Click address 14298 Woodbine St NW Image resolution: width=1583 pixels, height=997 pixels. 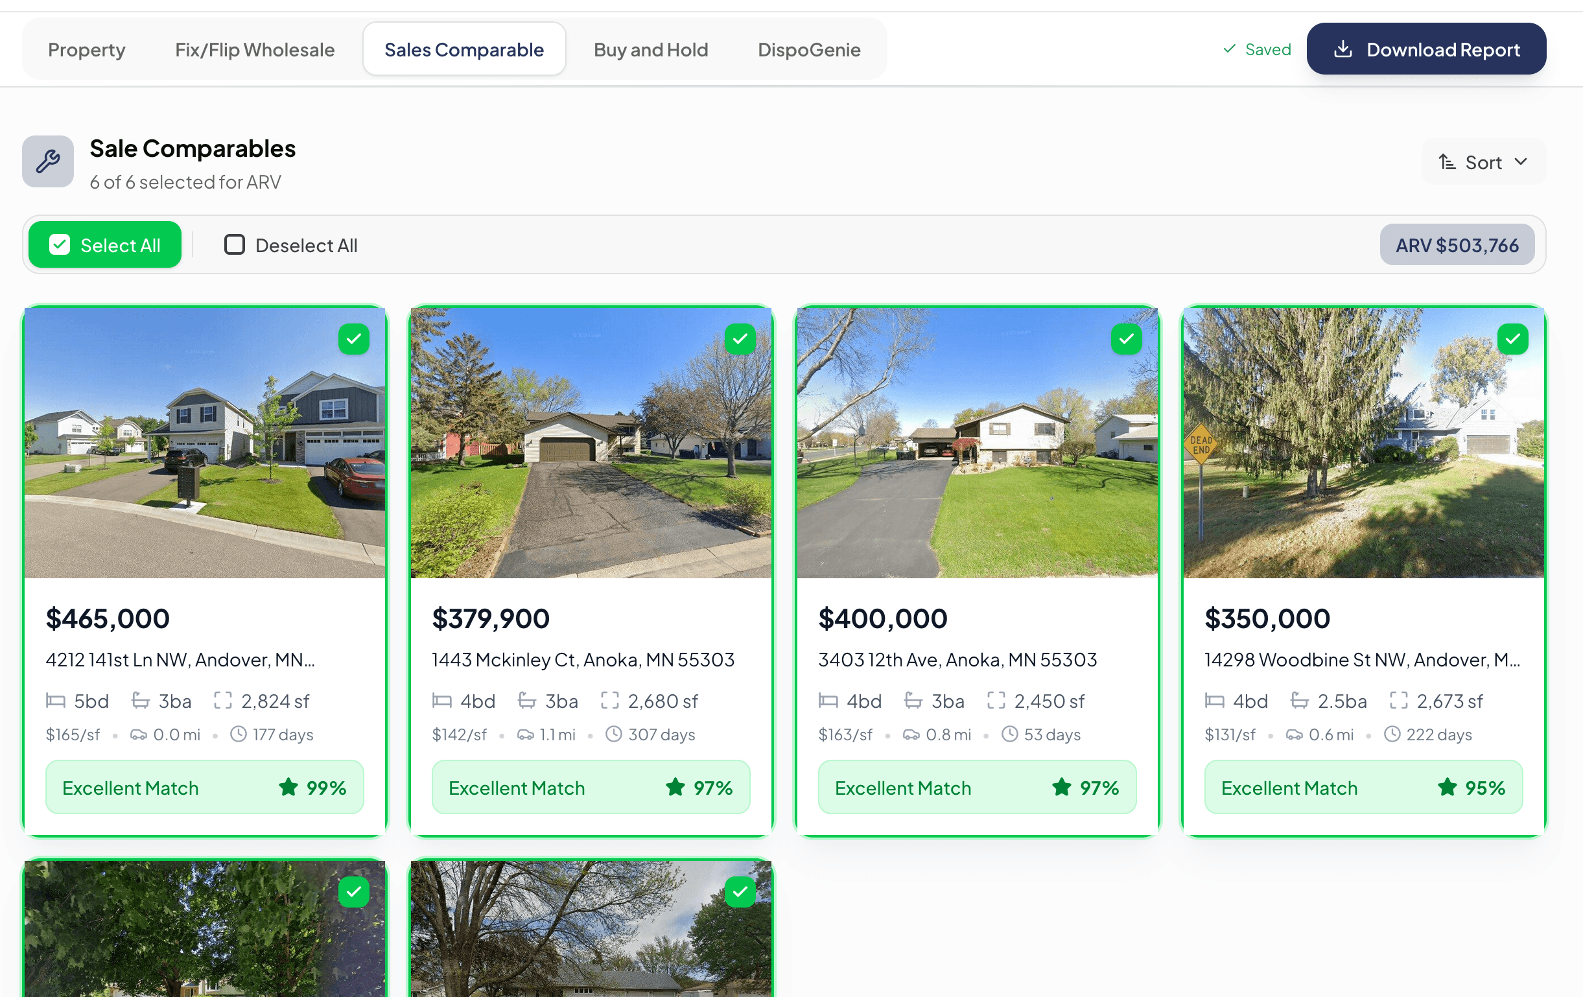[x=1362, y=659]
